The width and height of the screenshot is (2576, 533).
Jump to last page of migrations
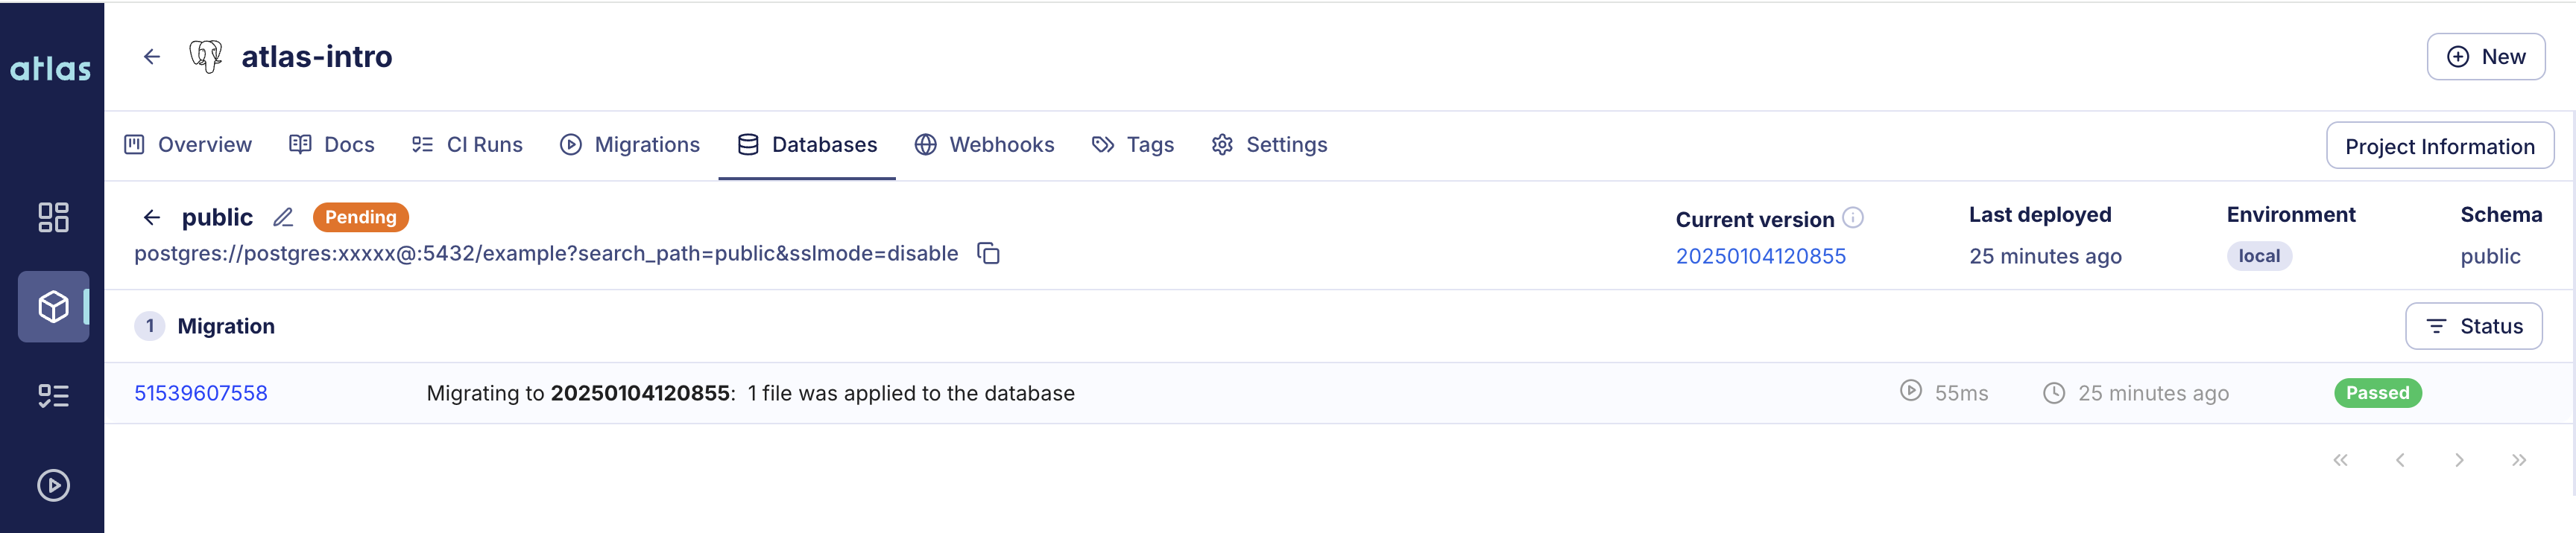click(x=2518, y=460)
